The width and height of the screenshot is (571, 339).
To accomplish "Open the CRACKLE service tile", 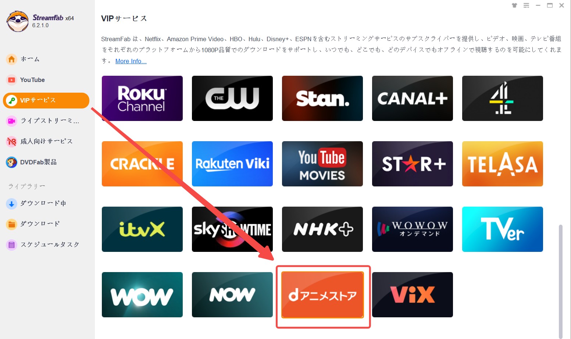I will coord(142,164).
